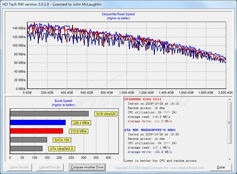Select the ST320006 41AS CC11 drive heading
Screen dimensions: 237x174
tap(143, 99)
